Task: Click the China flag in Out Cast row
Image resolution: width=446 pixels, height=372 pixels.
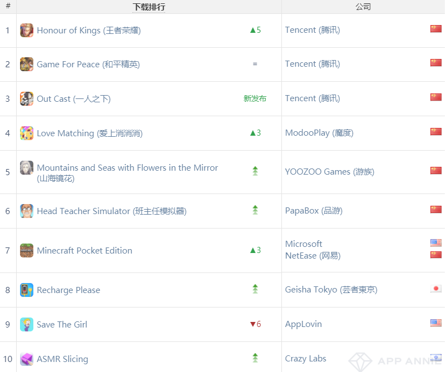Action: (436, 97)
